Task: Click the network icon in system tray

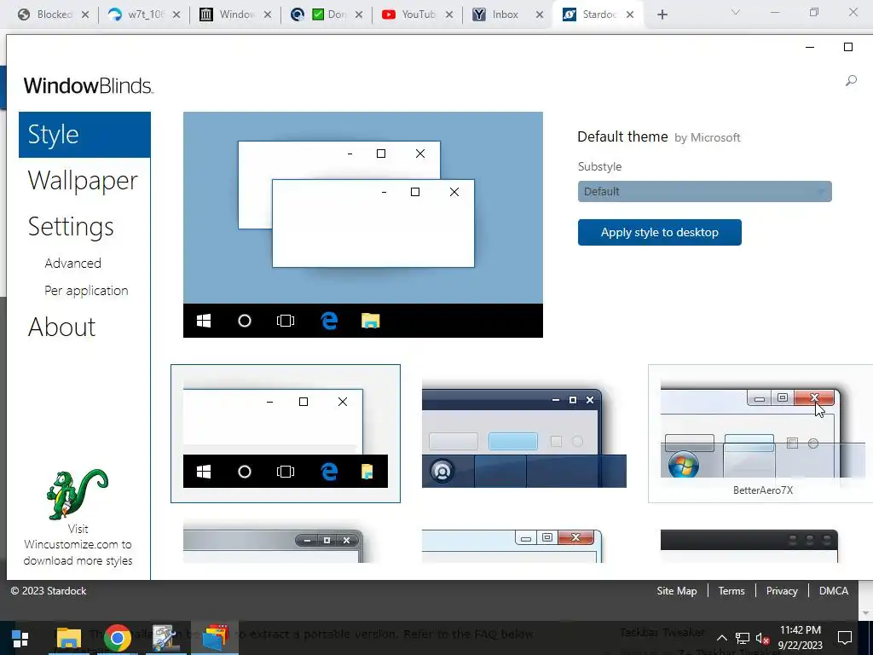Action: pos(743,638)
